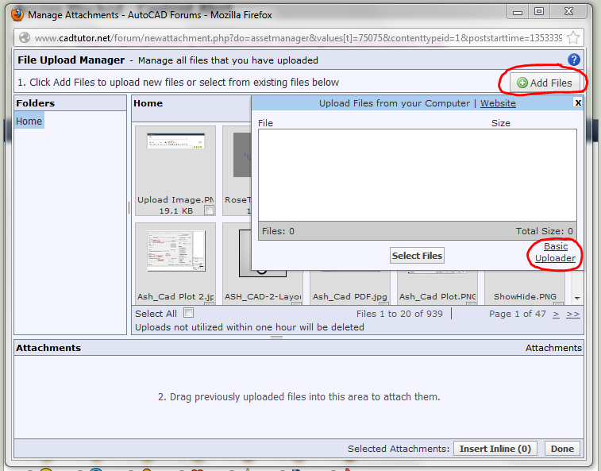The image size is (601, 471).
Task: Click the Done button
Action: tap(562, 449)
